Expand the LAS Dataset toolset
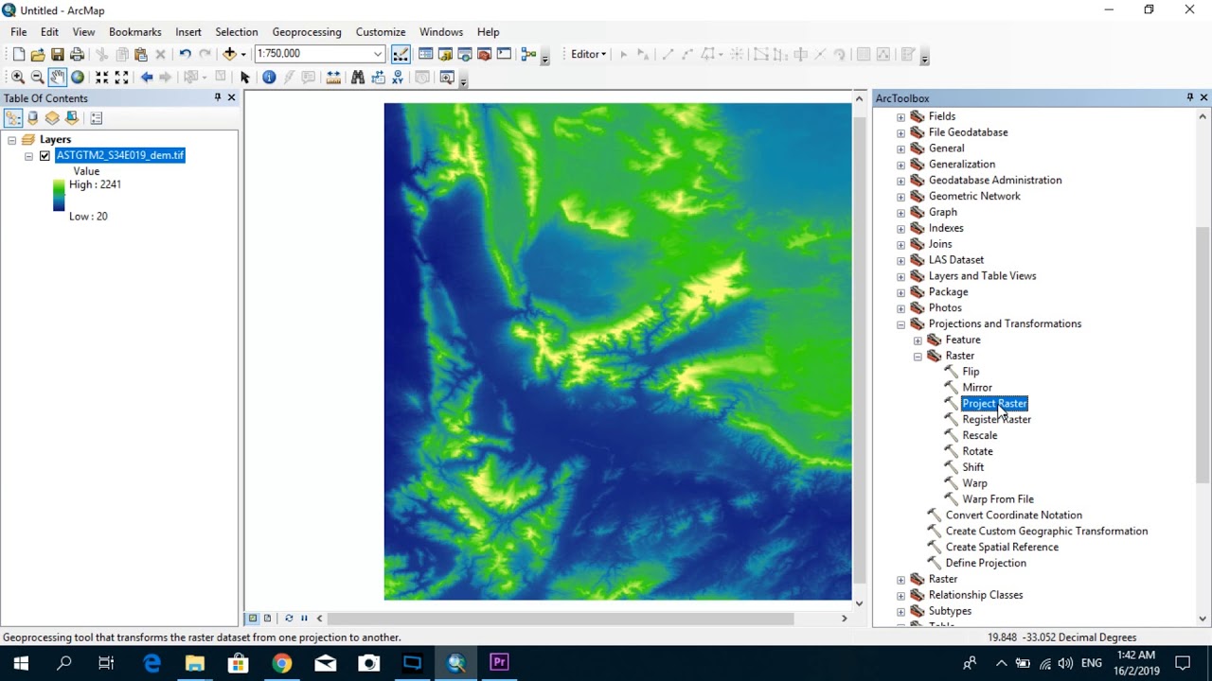This screenshot has height=681, width=1212. pyautogui.click(x=900, y=260)
